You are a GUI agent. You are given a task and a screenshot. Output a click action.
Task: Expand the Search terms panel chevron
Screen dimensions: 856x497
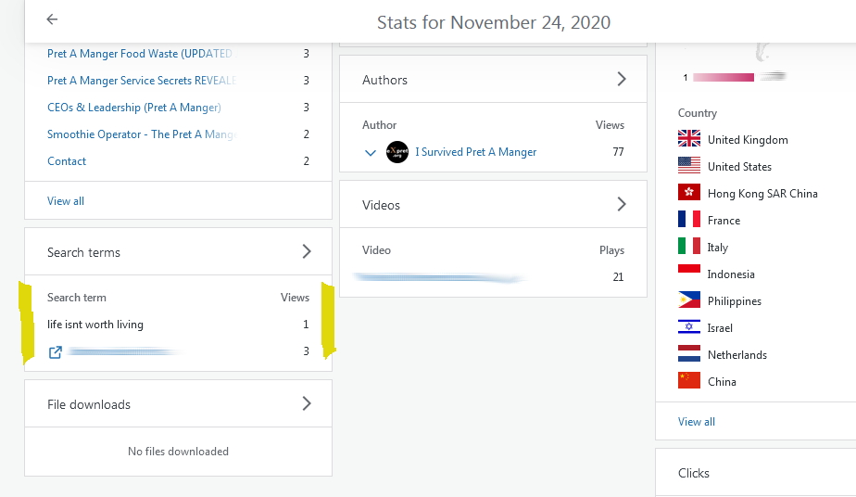pos(307,251)
